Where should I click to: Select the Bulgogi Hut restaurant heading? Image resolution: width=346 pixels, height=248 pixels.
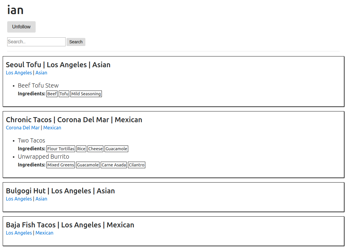point(61,191)
